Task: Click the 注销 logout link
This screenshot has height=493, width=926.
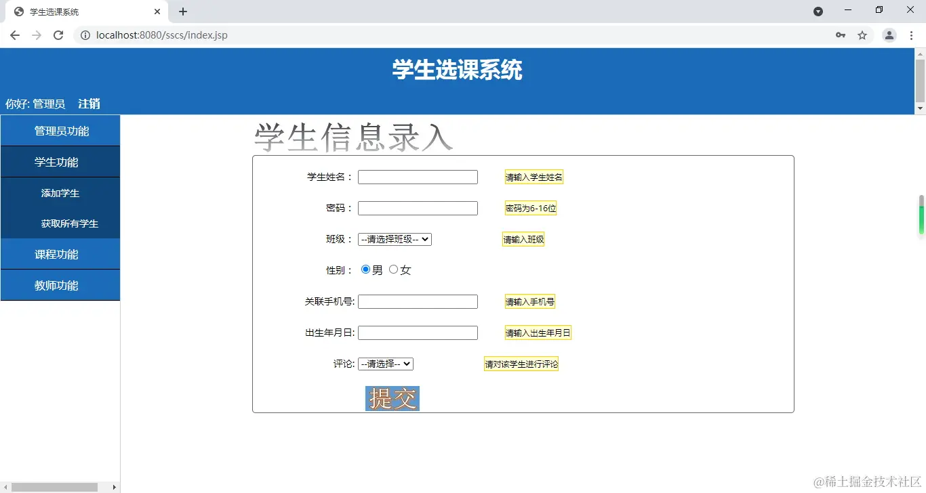Action: tap(87, 103)
